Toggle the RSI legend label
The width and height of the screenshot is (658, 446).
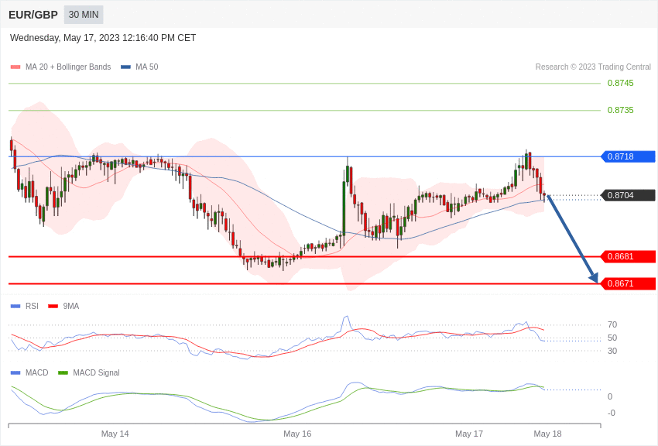point(32,307)
